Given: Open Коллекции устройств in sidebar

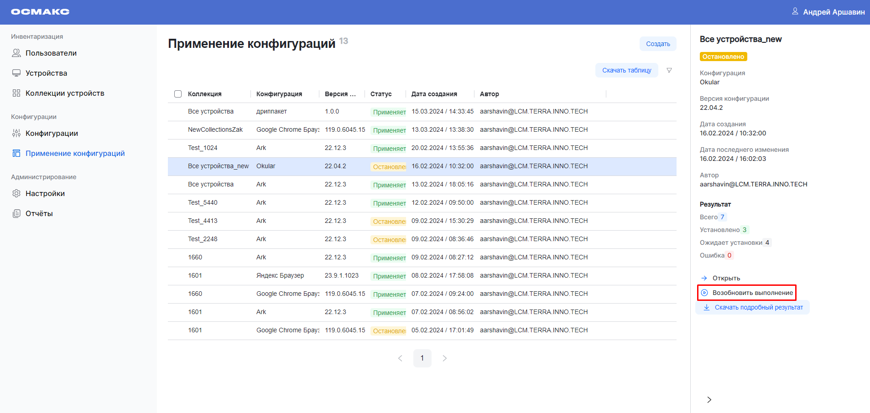Looking at the screenshot, I should [65, 93].
